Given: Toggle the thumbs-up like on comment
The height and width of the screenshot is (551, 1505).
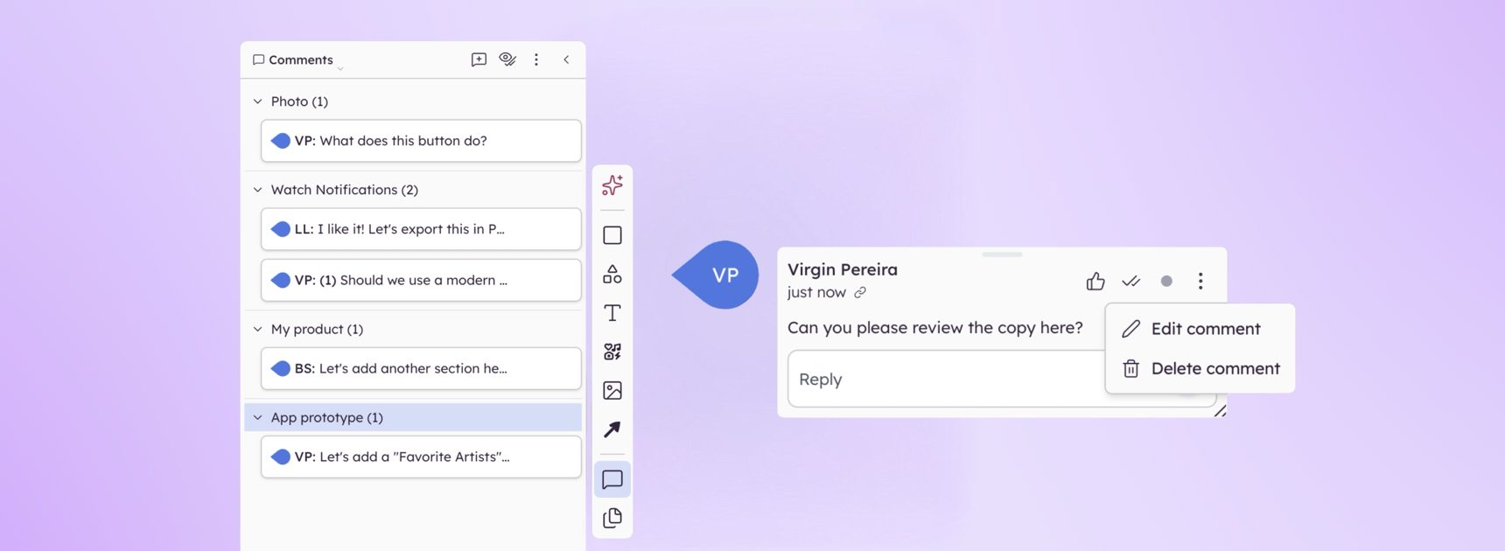Looking at the screenshot, I should (x=1095, y=281).
